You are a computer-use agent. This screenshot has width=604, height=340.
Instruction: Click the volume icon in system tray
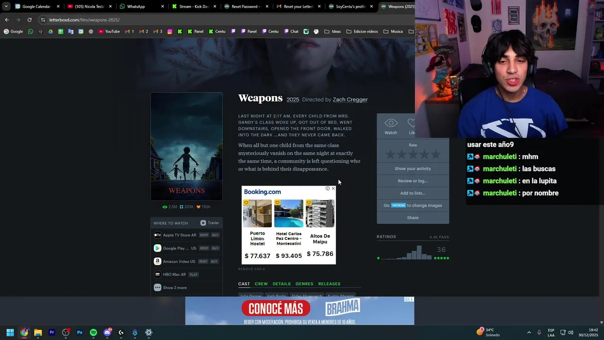pyautogui.click(x=571, y=332)
